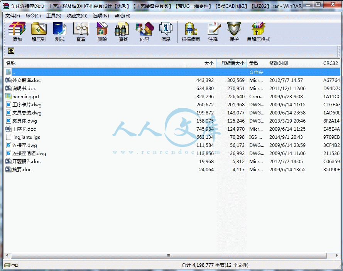Click the file icon of hanming.prt

point(8,97)
